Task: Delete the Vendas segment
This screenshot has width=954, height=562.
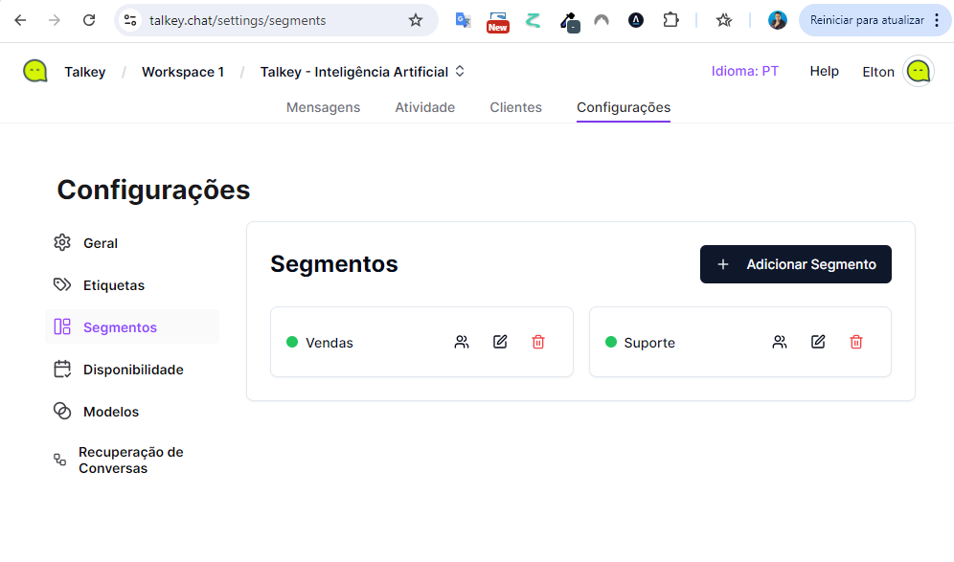Action: [x=538, y=342]
